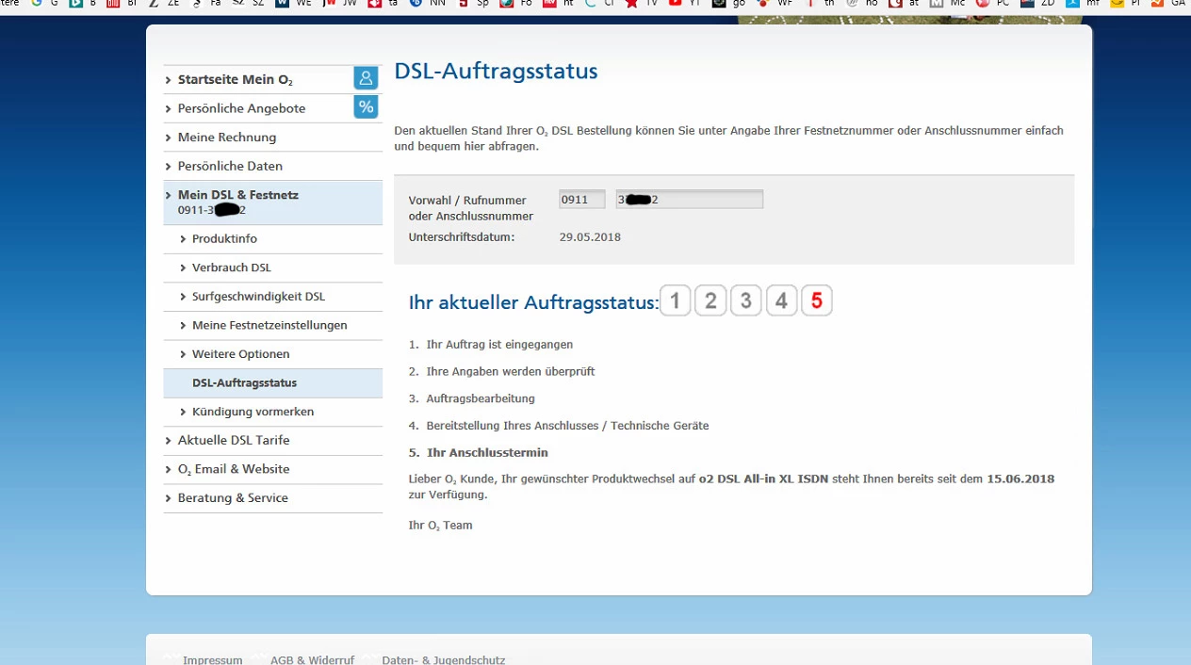The width and height of the screenshot is (1191, 665).
Task: Click chevron arrow before Meine Rechnung
Action: [169, 138]
